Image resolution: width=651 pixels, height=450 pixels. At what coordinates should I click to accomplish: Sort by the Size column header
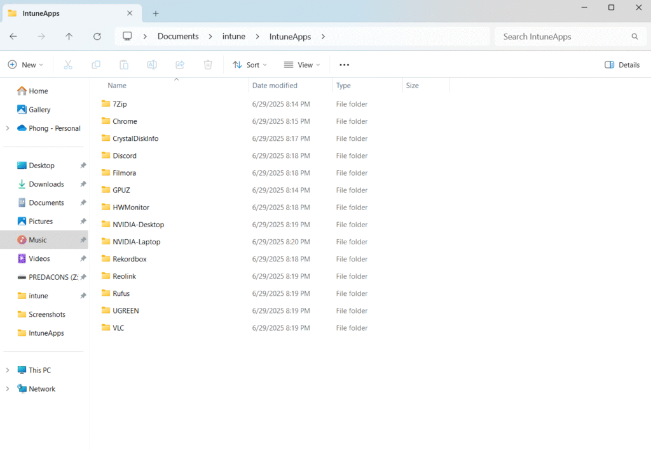coord(412,85)
